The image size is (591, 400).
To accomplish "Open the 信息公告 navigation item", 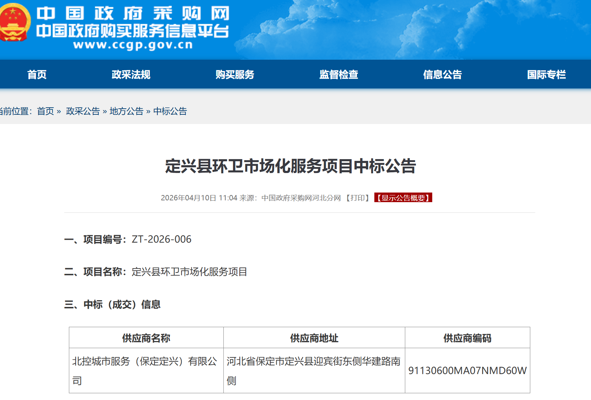I will (x=442, y=75).
